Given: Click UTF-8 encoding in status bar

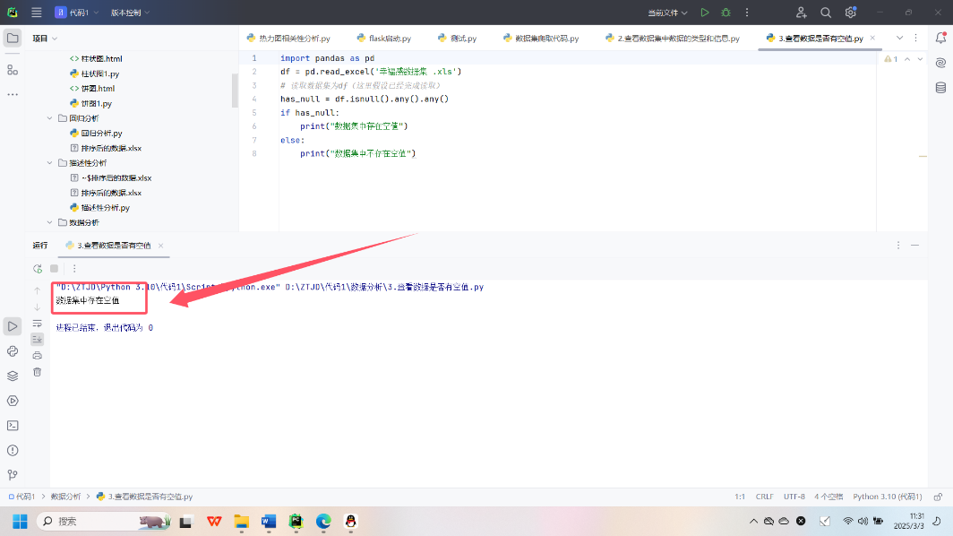Looking at the screenshot, I should [794, 497].
